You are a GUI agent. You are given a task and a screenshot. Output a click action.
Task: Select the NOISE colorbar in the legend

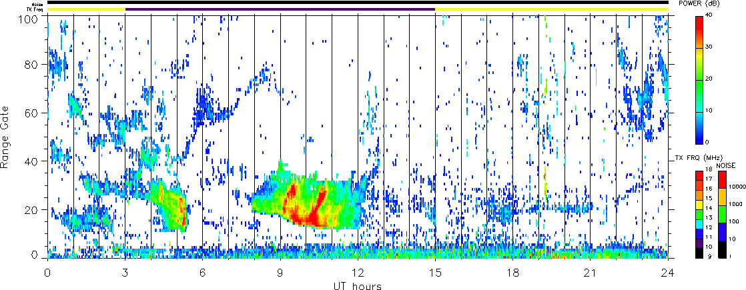tap(721, 214)
